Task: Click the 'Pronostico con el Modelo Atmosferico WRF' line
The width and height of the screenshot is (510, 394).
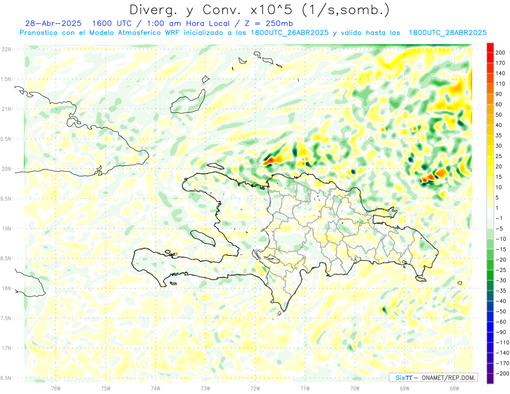Action: [x=253, y=33]
